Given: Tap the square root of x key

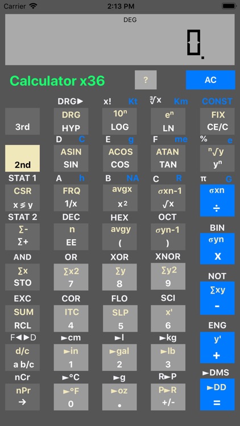Looking at the screenshot, I should point(168,198).
